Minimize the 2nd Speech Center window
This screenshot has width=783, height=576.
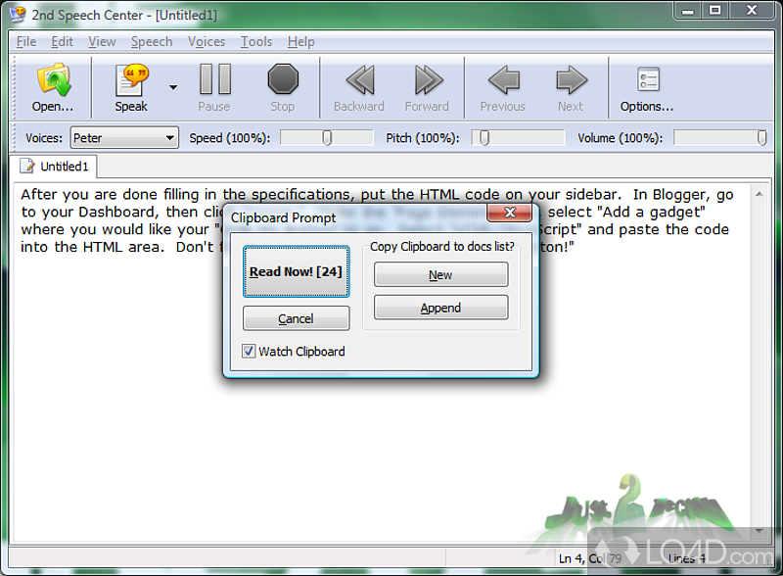[688, 10]
